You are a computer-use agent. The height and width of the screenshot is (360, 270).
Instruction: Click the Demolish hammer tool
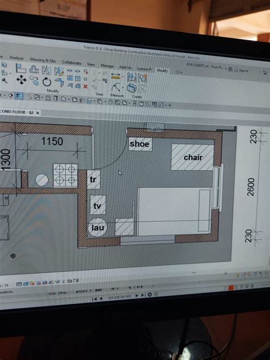coord(5,80)
